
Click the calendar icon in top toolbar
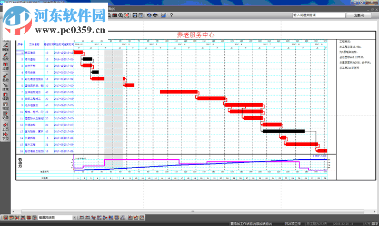141,15
